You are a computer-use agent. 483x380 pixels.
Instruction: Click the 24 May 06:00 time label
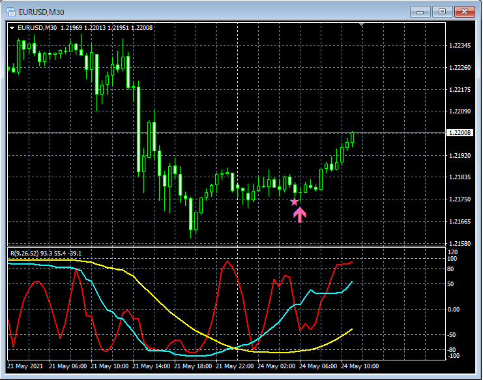318,366
